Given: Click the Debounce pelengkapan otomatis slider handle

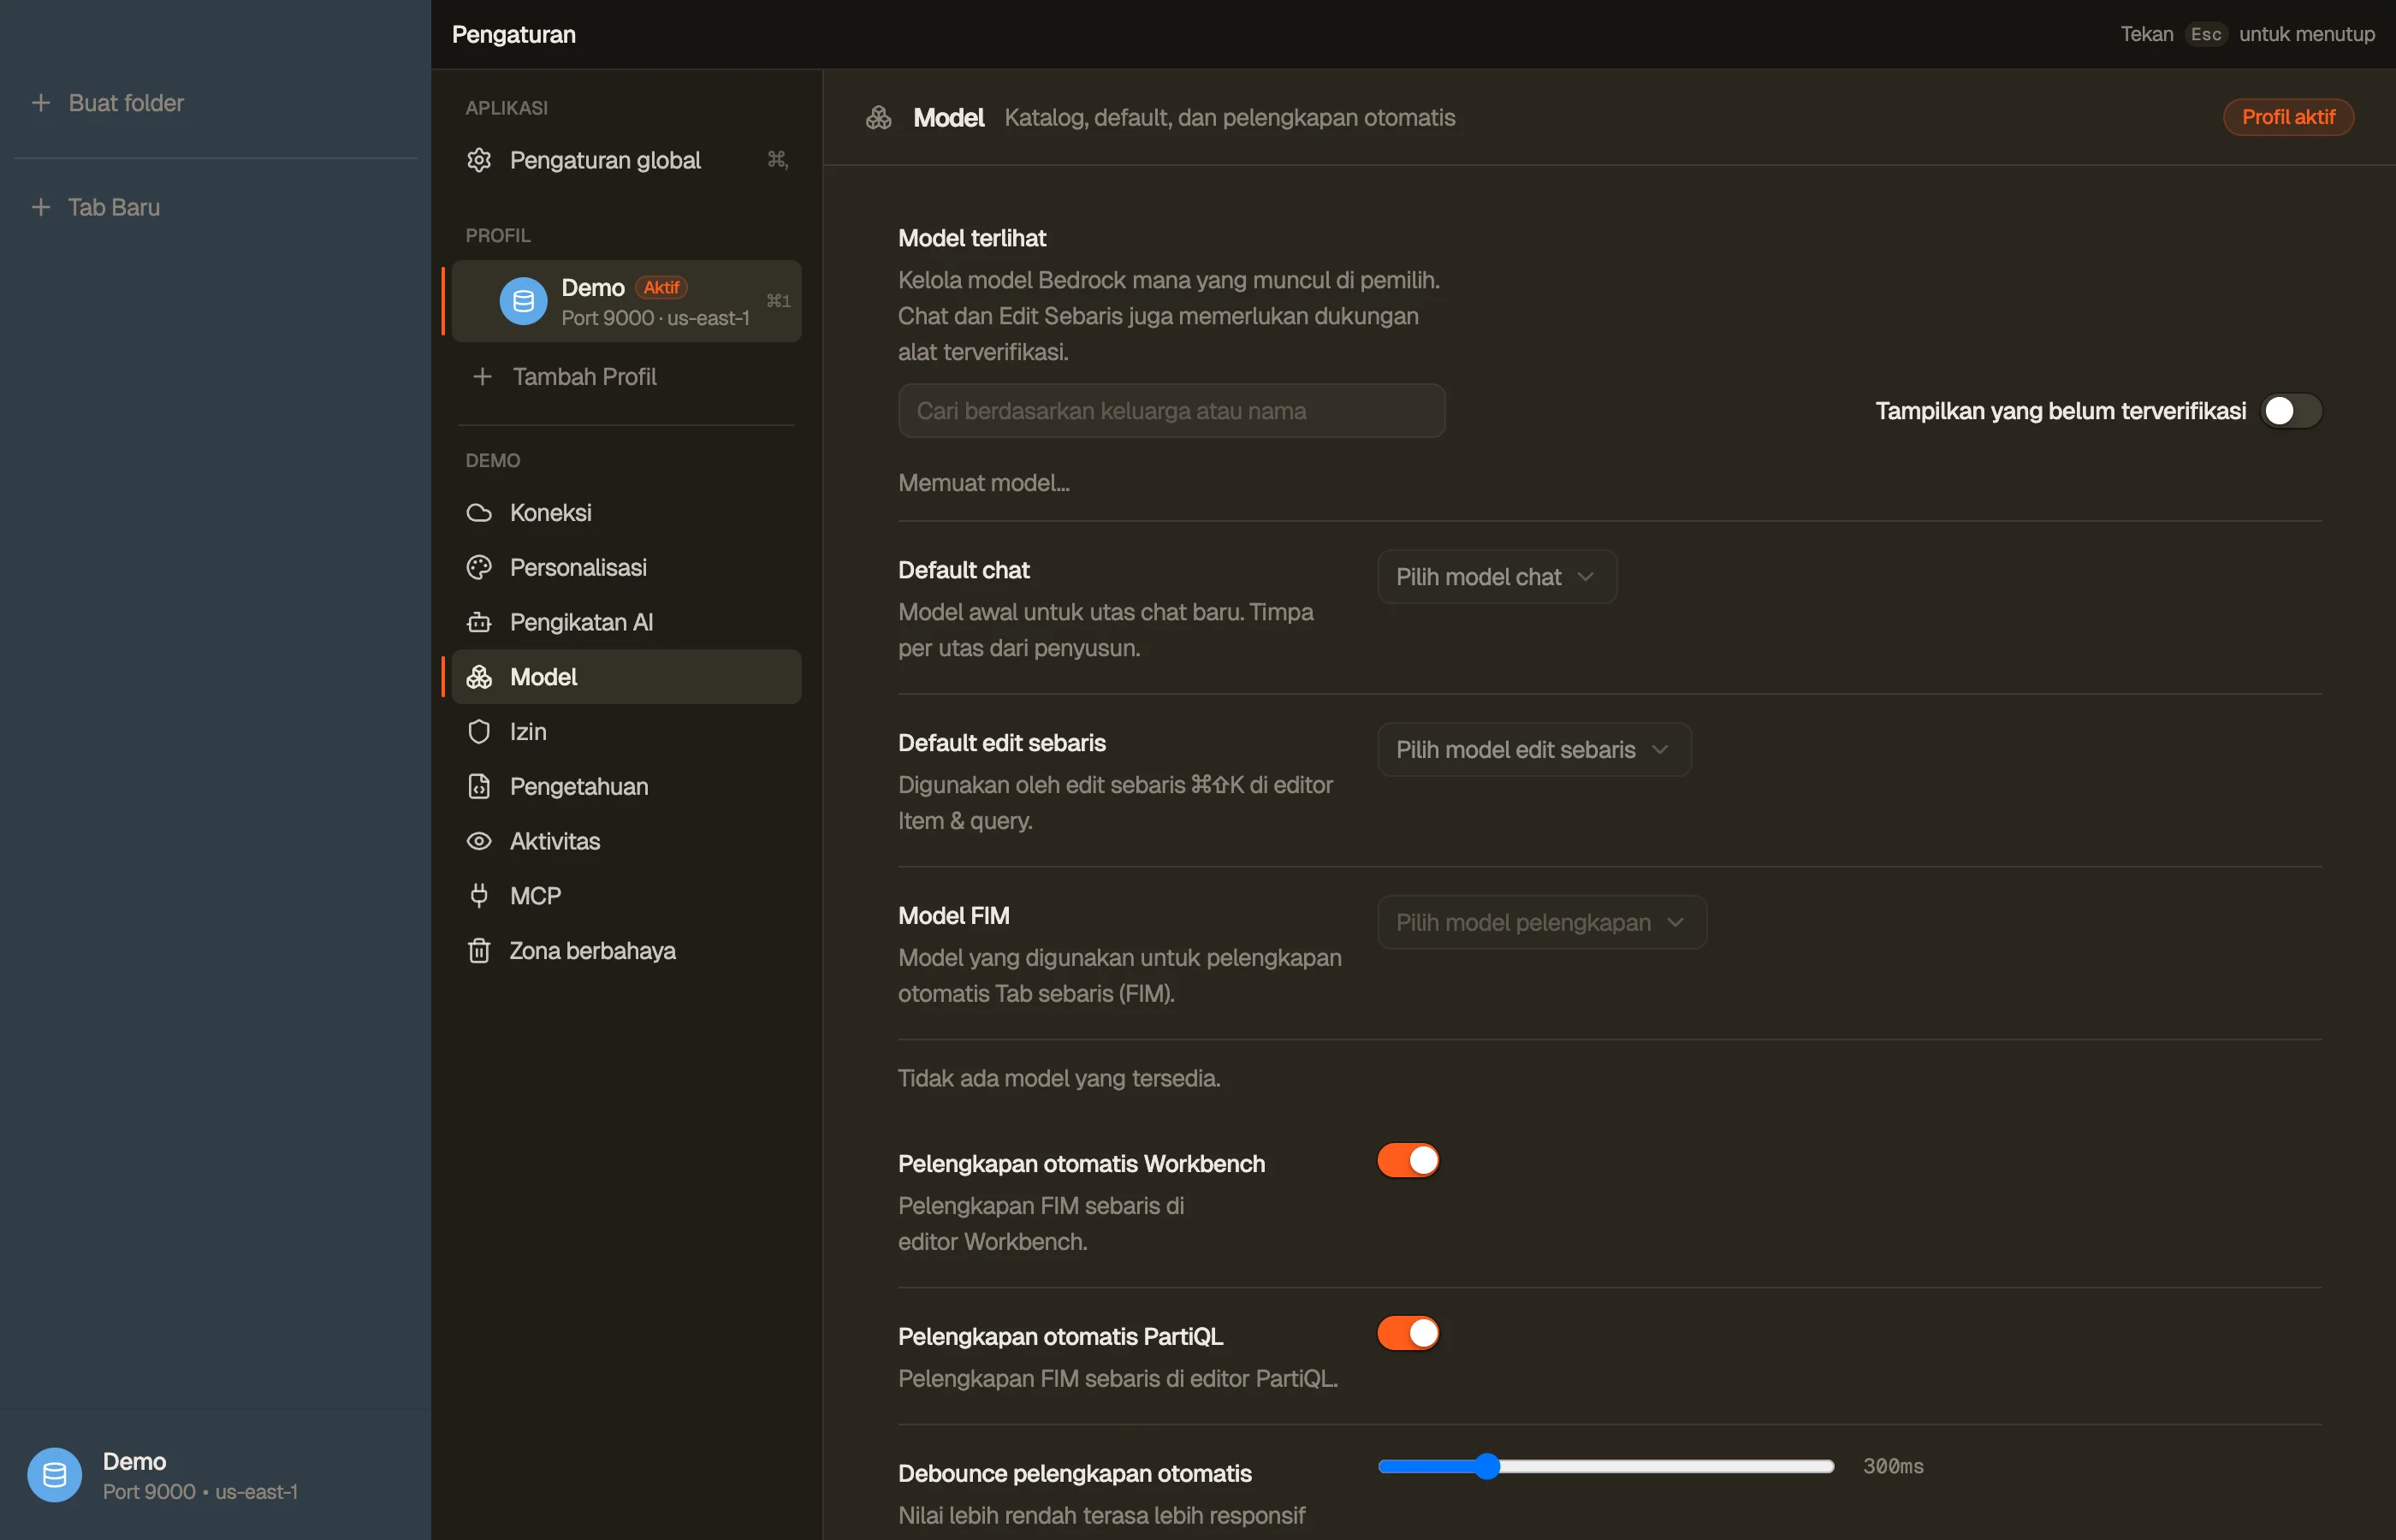Looking at the screenshot, I should 1487,1466.
